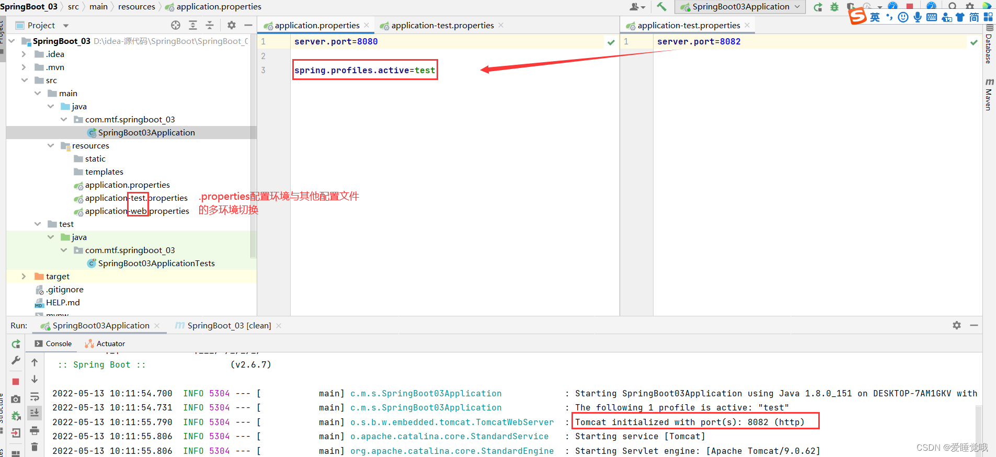Click line 3 spring.profiles.active=test
This screenshot has height=457, width=996.
(364, 70)
